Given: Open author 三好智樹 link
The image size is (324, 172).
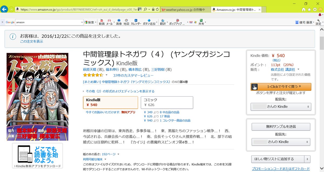Looking at the screenshot, I should point(158,70).
